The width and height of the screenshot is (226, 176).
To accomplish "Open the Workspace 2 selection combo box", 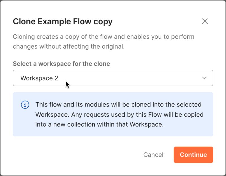I will (113, 78).
